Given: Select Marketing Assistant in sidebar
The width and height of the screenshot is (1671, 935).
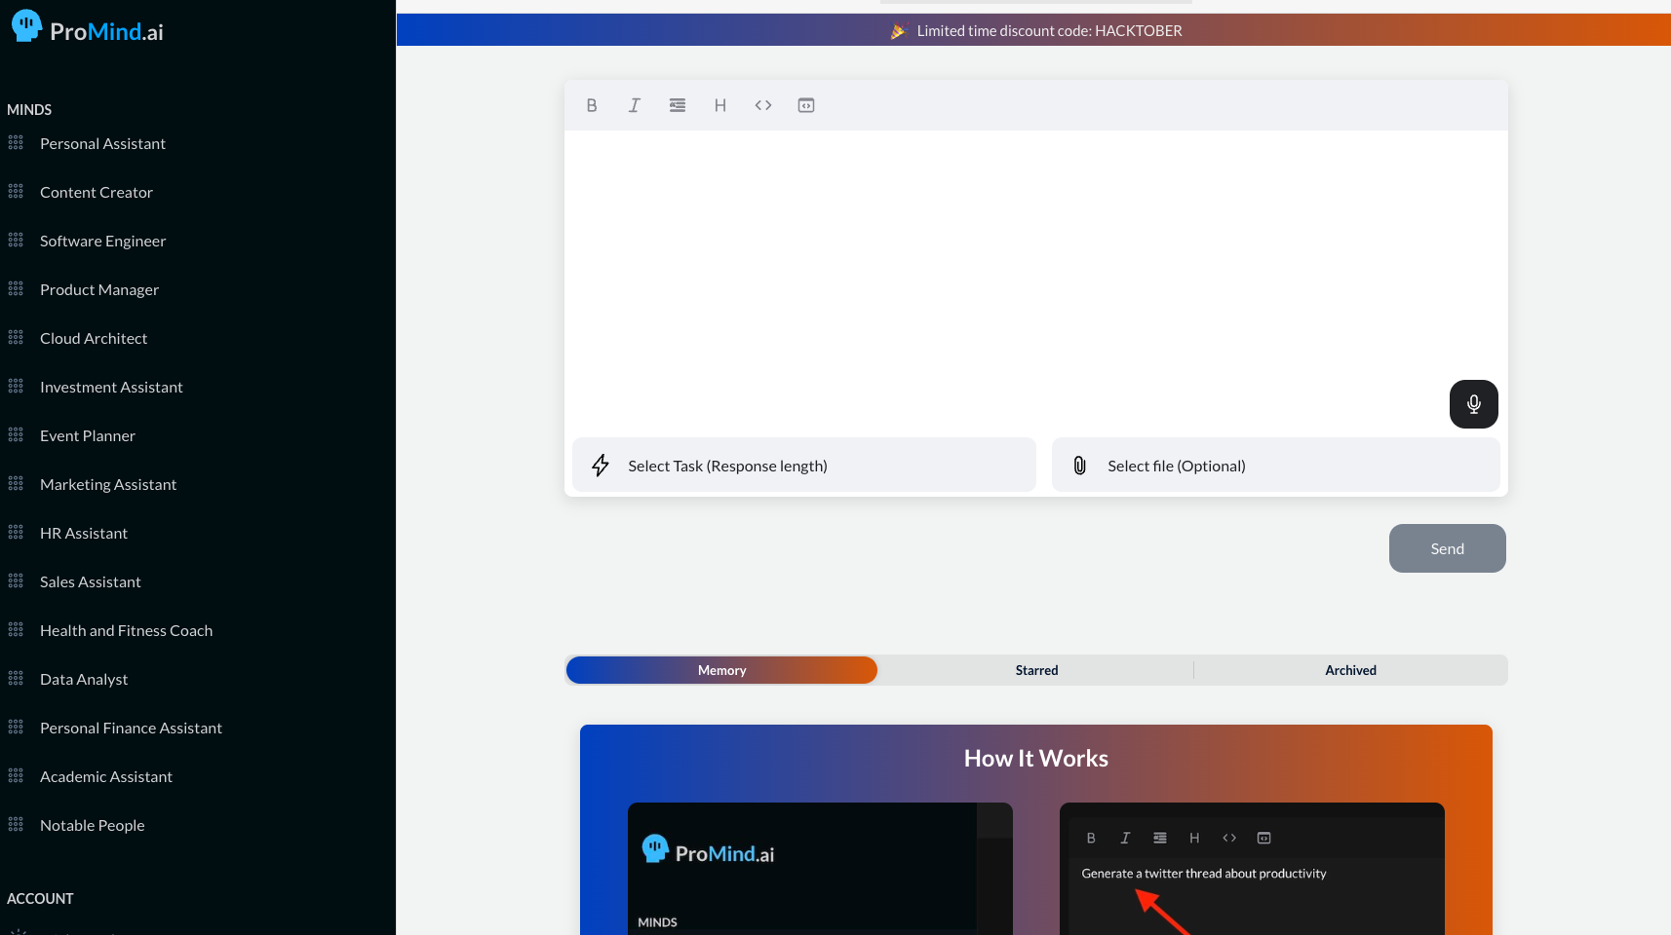Looking at the screenshot, I should (108, 484).
